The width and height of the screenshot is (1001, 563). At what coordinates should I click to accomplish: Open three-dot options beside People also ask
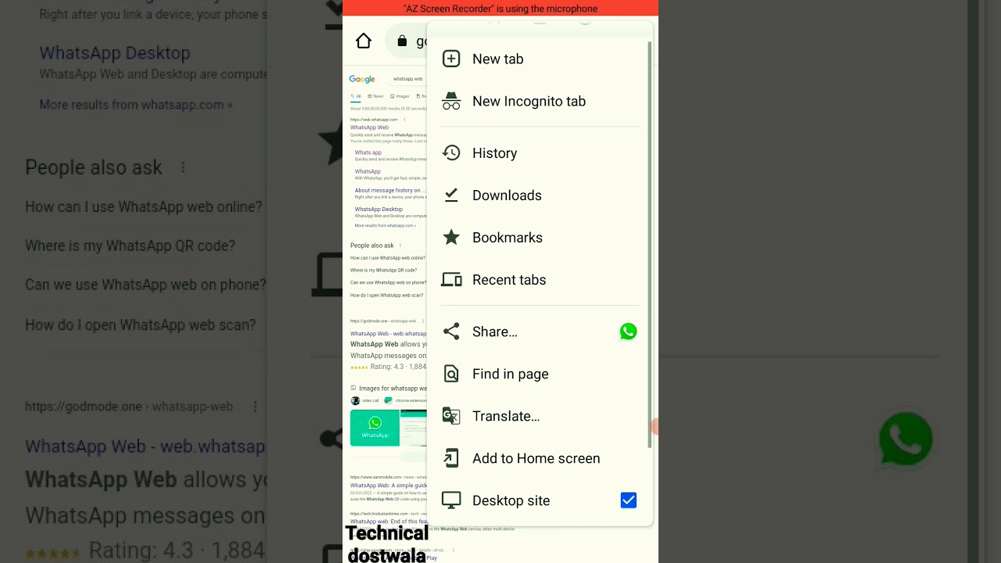pos(400,246)
